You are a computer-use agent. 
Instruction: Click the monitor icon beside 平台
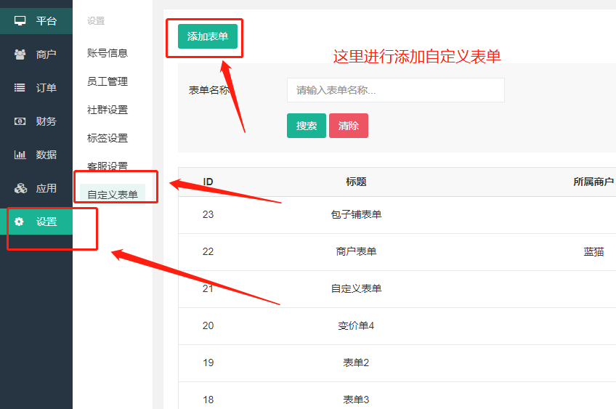coord(20,20)
